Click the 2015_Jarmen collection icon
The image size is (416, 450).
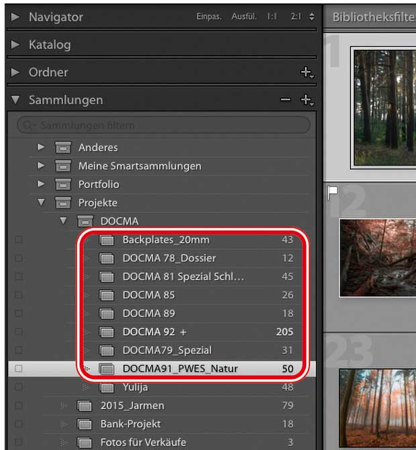coord(85,406)
